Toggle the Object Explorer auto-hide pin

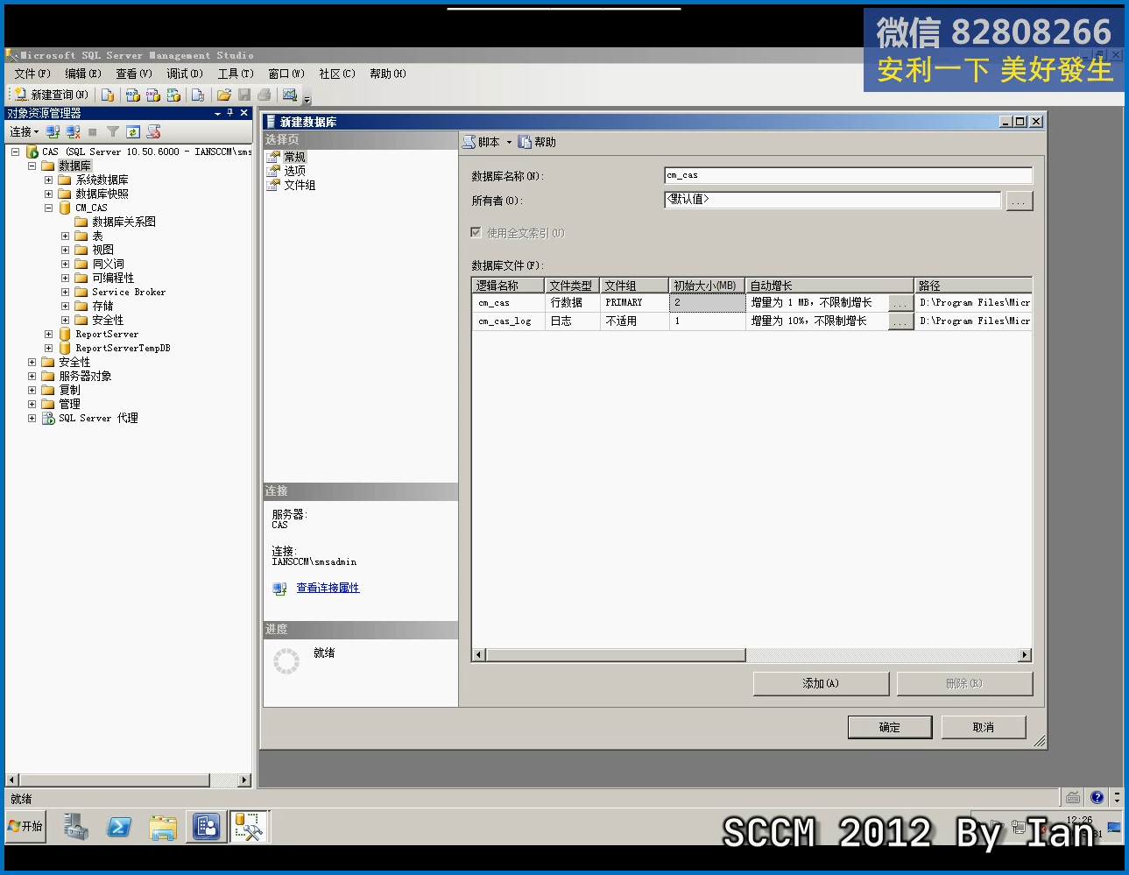point(230,113)
